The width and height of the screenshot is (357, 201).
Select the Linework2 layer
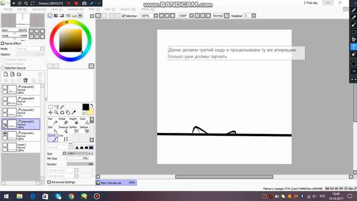click(x=21, y=124)
